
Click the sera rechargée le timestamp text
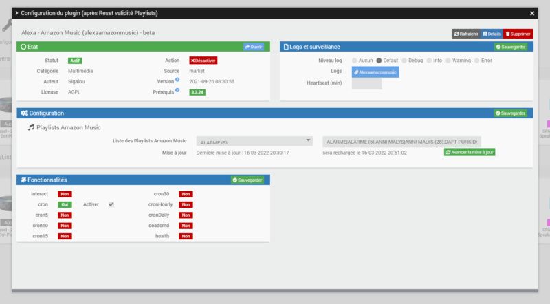click(365, 153)
